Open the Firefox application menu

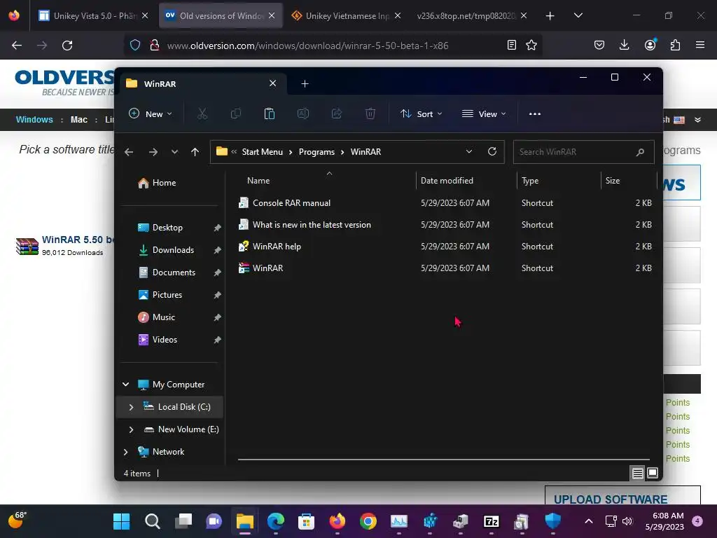[699, 45]
